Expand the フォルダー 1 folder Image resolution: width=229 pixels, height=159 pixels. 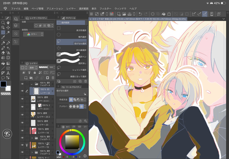[32, 138]
